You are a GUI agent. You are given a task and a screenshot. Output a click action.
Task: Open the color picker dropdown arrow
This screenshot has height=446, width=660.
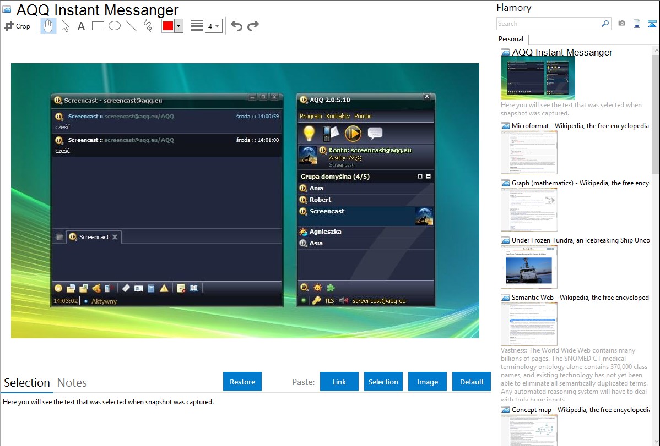(179, 26)
